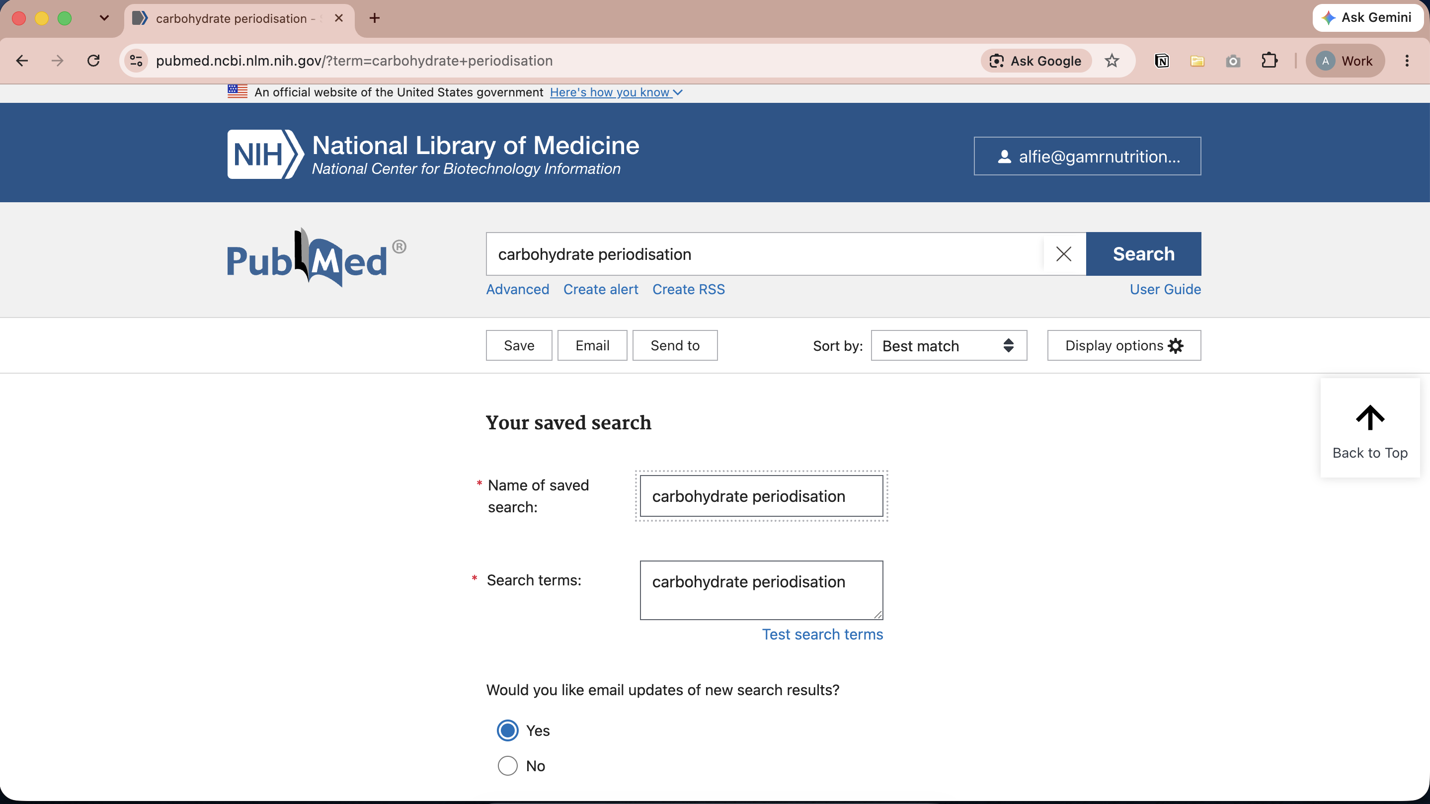Open the Work profile menu
1430x804 pixels.
(x=1345, y=61)
